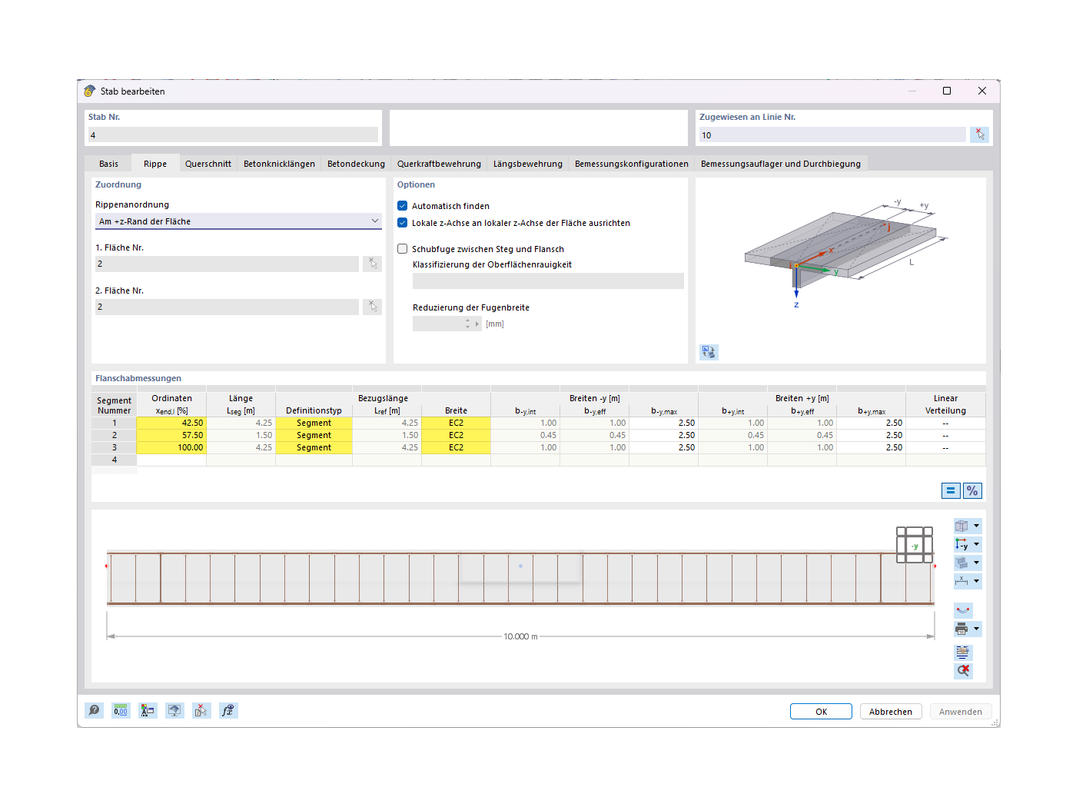Expand the arrow beside the dimension line icon
The width and height of the screenshot is (1076, 807).
pos(977,581)
